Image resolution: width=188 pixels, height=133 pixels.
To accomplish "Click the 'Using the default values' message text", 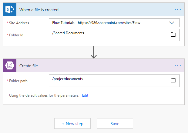I will point(44,95).
